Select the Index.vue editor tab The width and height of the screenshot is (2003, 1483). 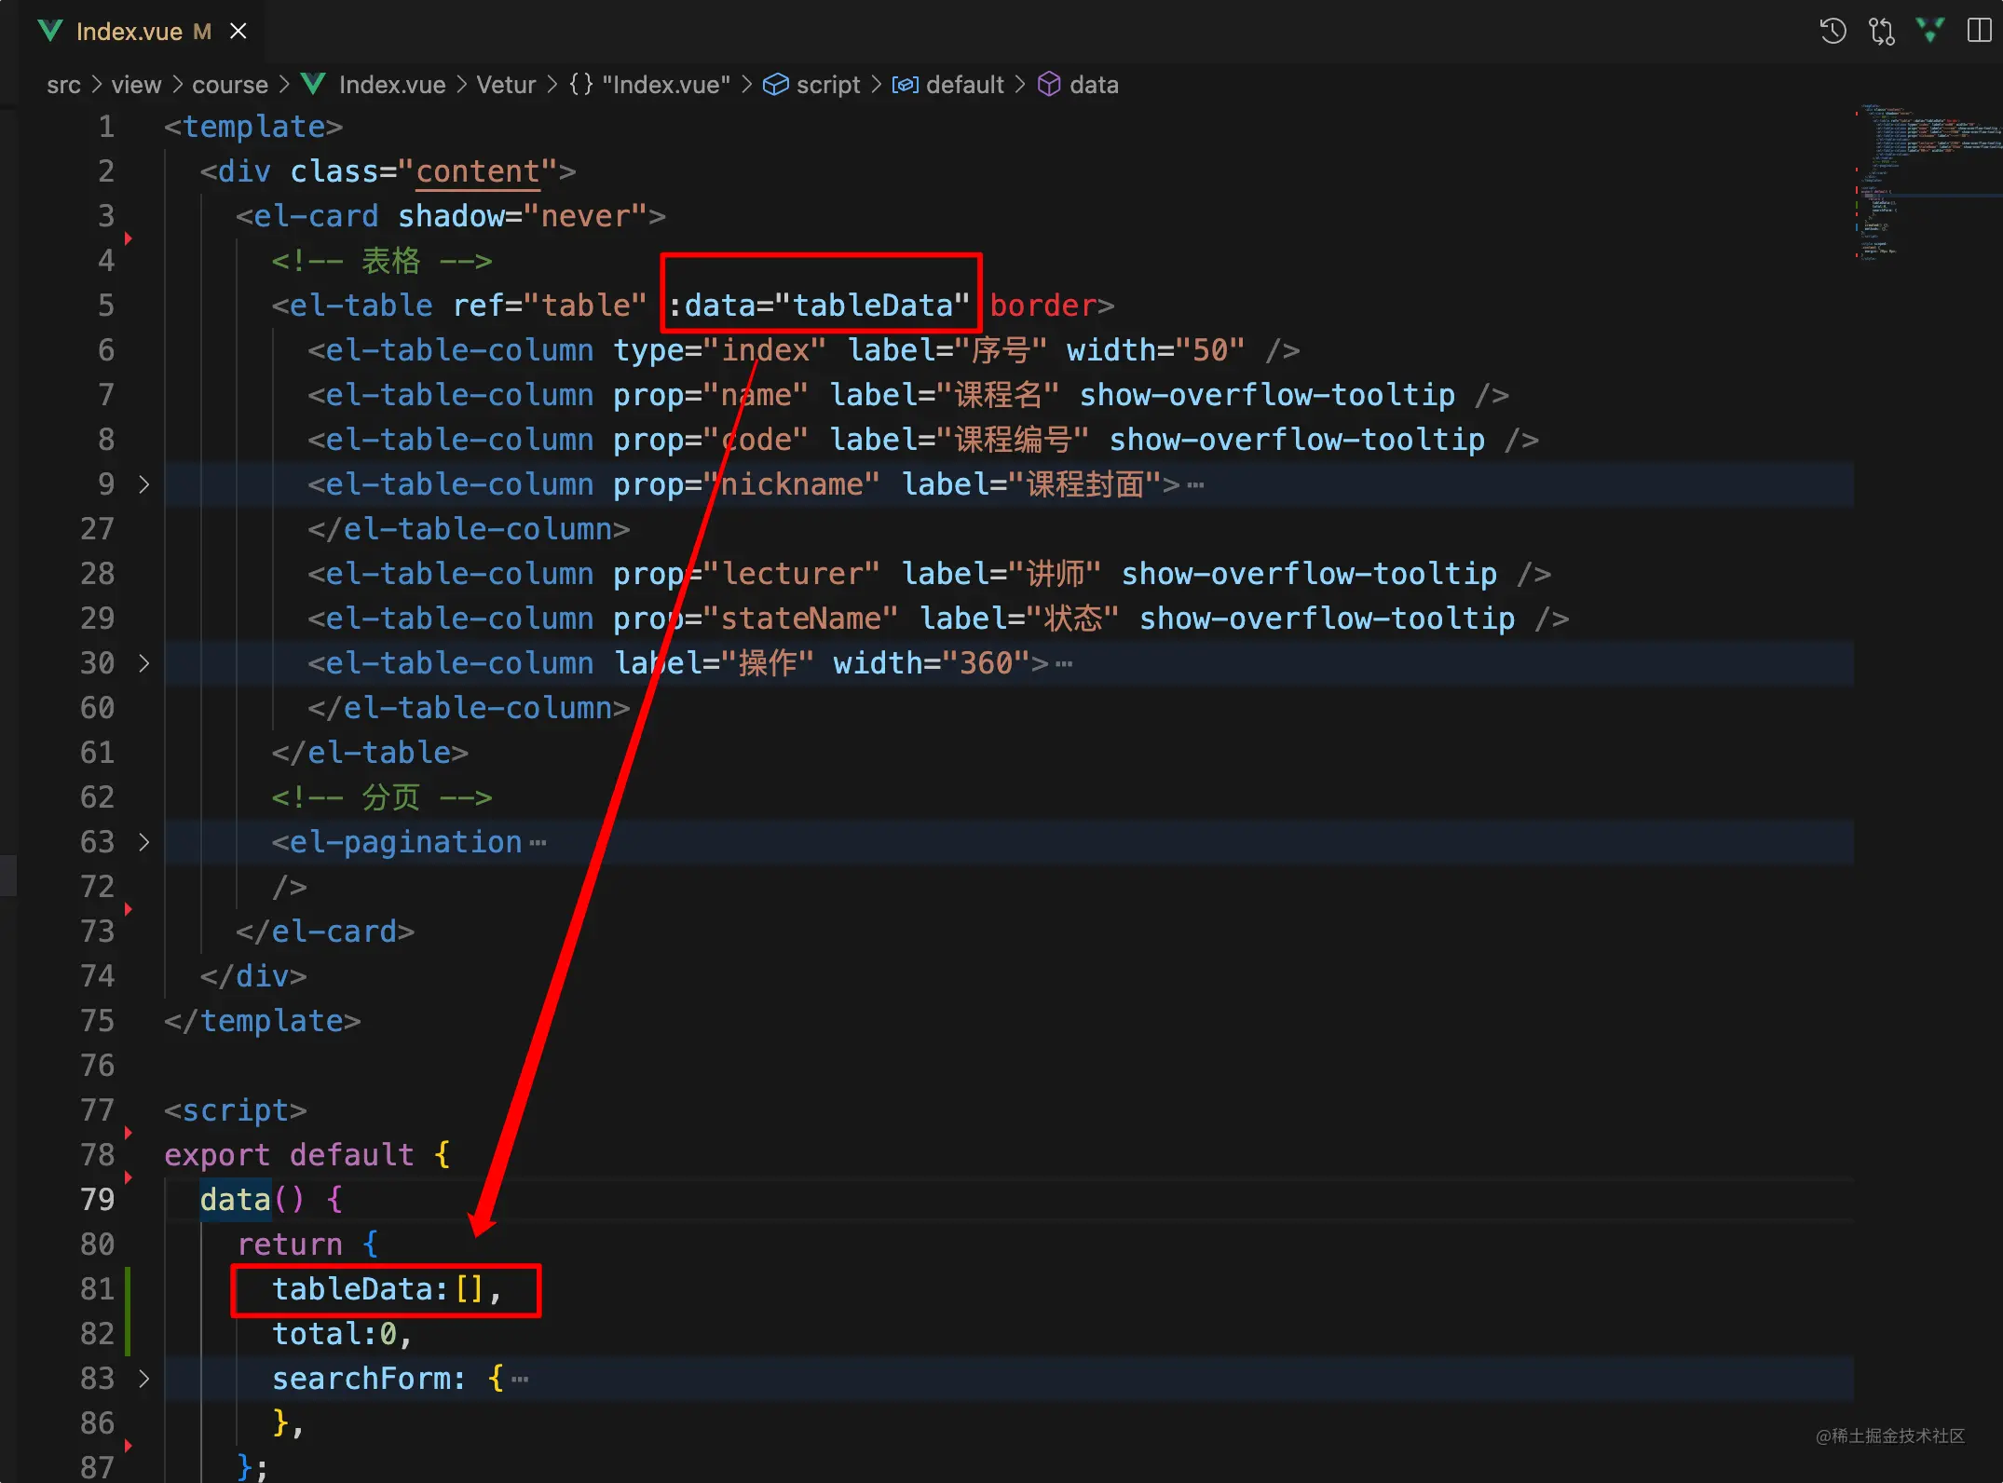[x=129, y=32]
